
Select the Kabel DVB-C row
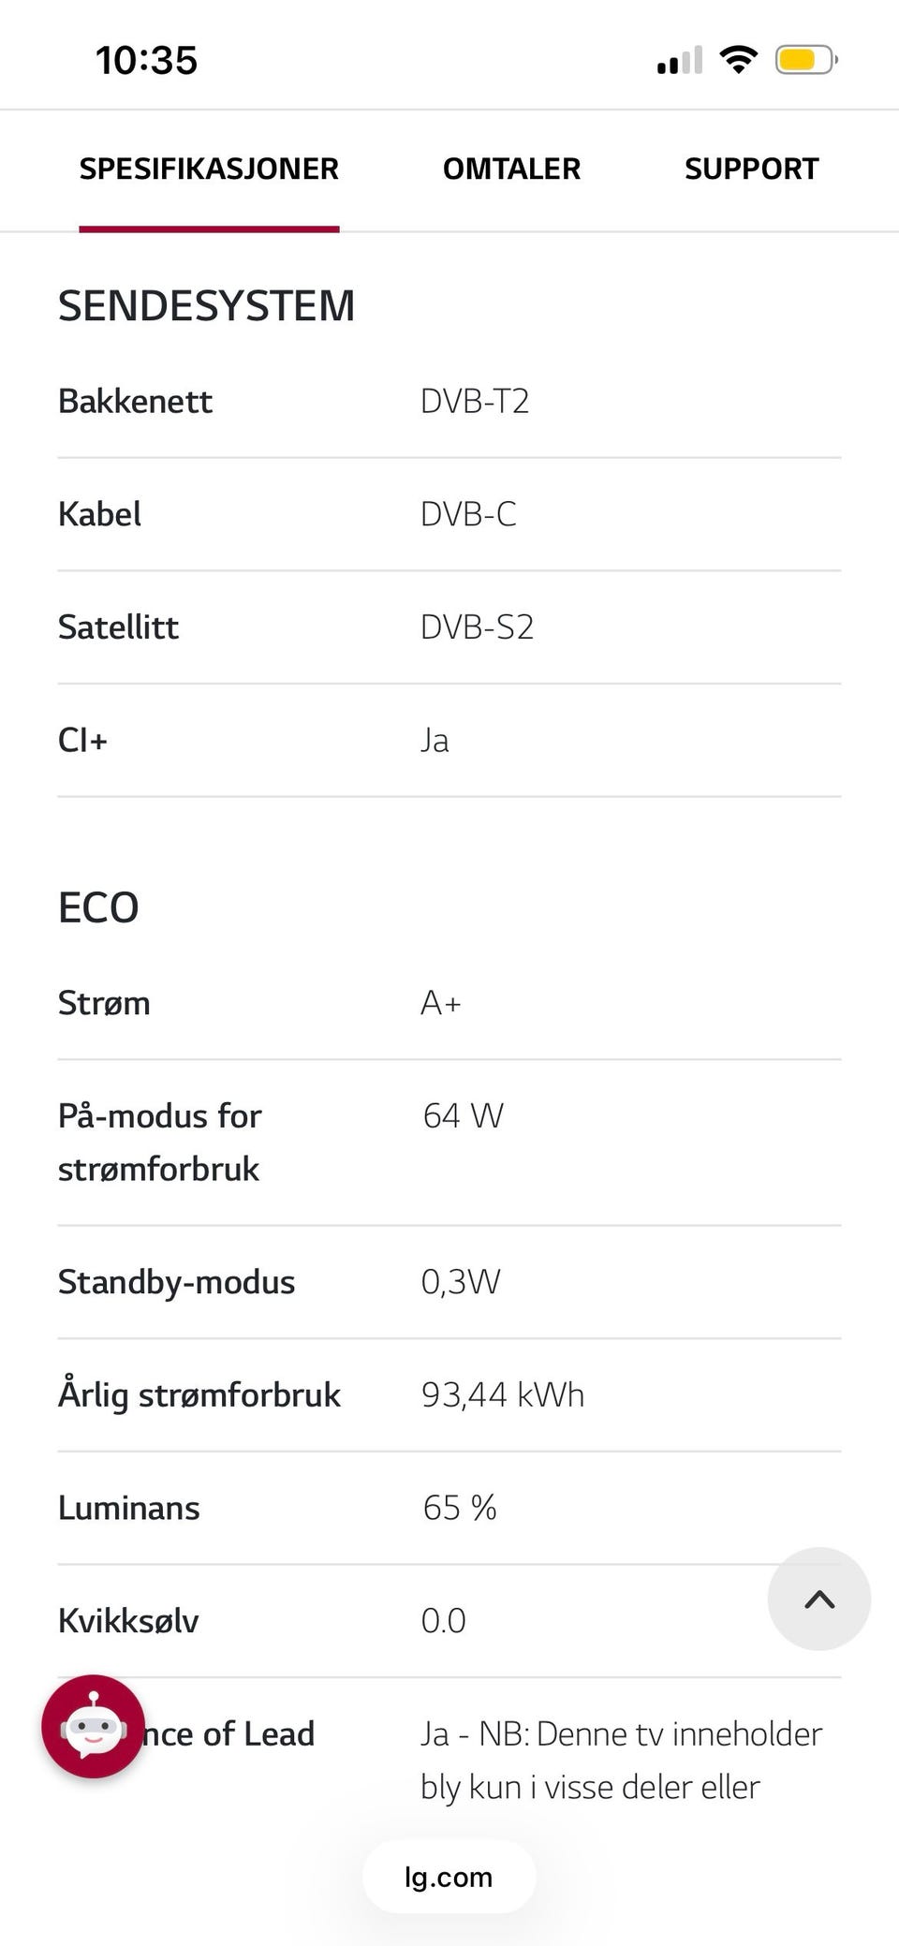449,514
